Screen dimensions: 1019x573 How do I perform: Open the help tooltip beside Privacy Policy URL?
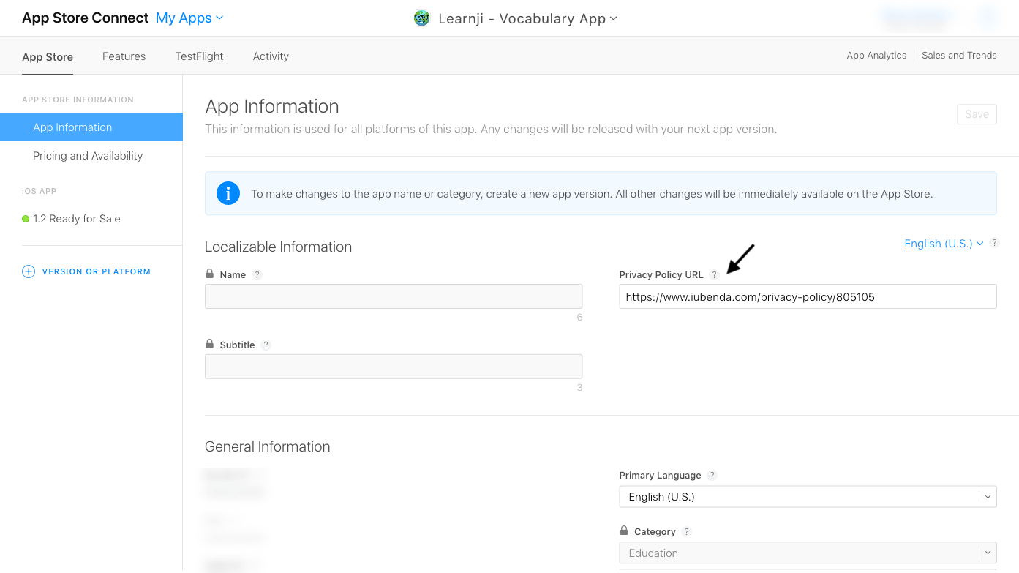pos(715,274)
